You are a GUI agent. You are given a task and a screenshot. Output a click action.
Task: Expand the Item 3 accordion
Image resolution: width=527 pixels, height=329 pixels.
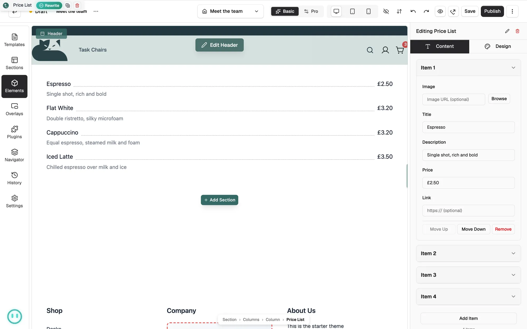[469, 275]
